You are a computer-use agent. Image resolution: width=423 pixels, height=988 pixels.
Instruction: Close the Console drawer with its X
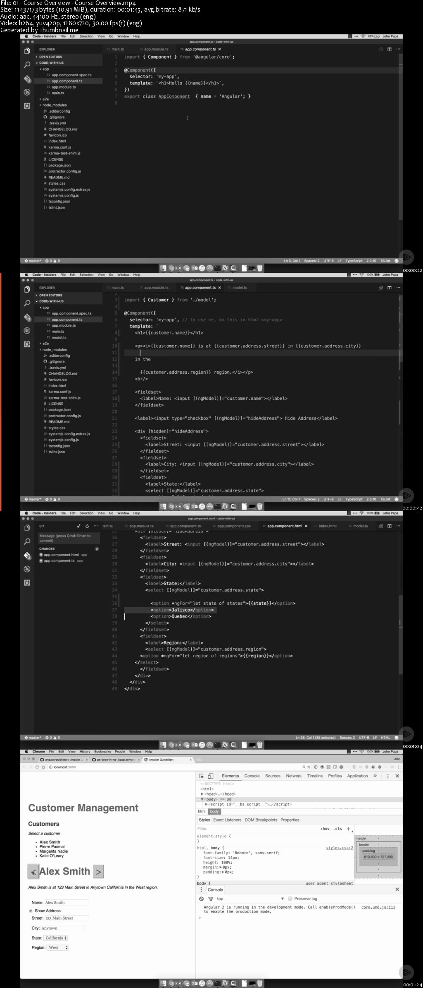(x=397, y=889)
